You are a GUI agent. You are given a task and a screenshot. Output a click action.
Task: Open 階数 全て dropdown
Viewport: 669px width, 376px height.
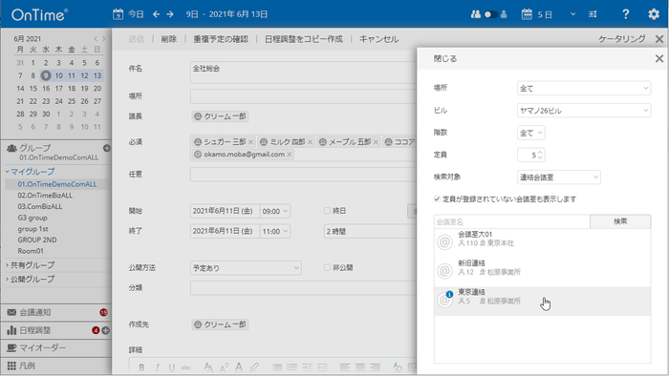[x=530, y=133]
